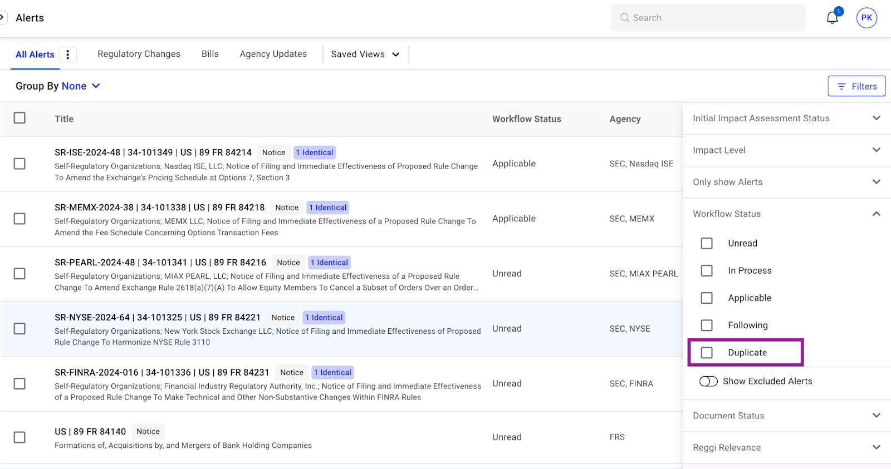
Task: Click the Filters button
Action: coord(856,86)
